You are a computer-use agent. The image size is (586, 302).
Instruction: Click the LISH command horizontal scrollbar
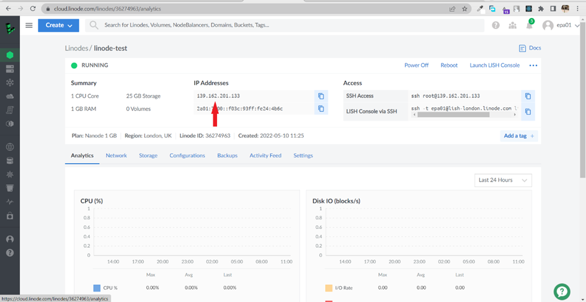[453, 115]
